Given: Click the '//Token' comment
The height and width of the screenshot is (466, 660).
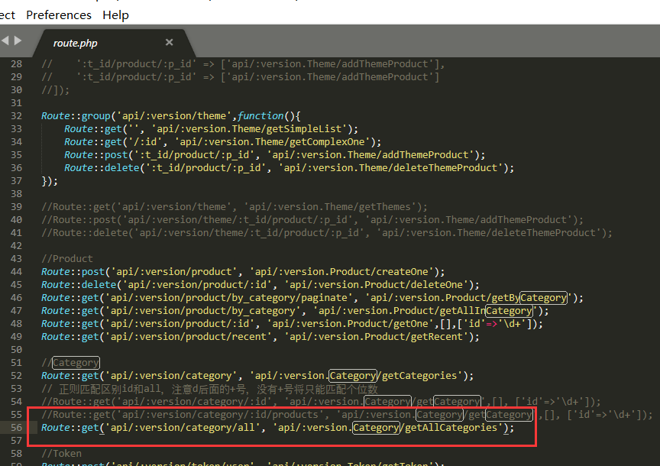Looking at the screenshot, I should pos(61,454).
